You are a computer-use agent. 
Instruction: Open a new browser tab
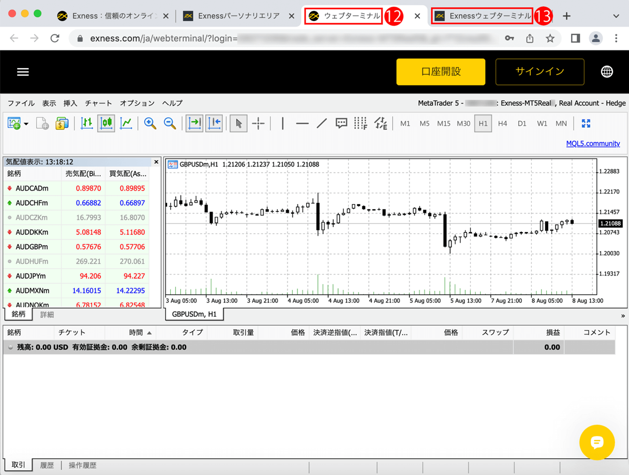pyautogui.click(x=567, y=16)
